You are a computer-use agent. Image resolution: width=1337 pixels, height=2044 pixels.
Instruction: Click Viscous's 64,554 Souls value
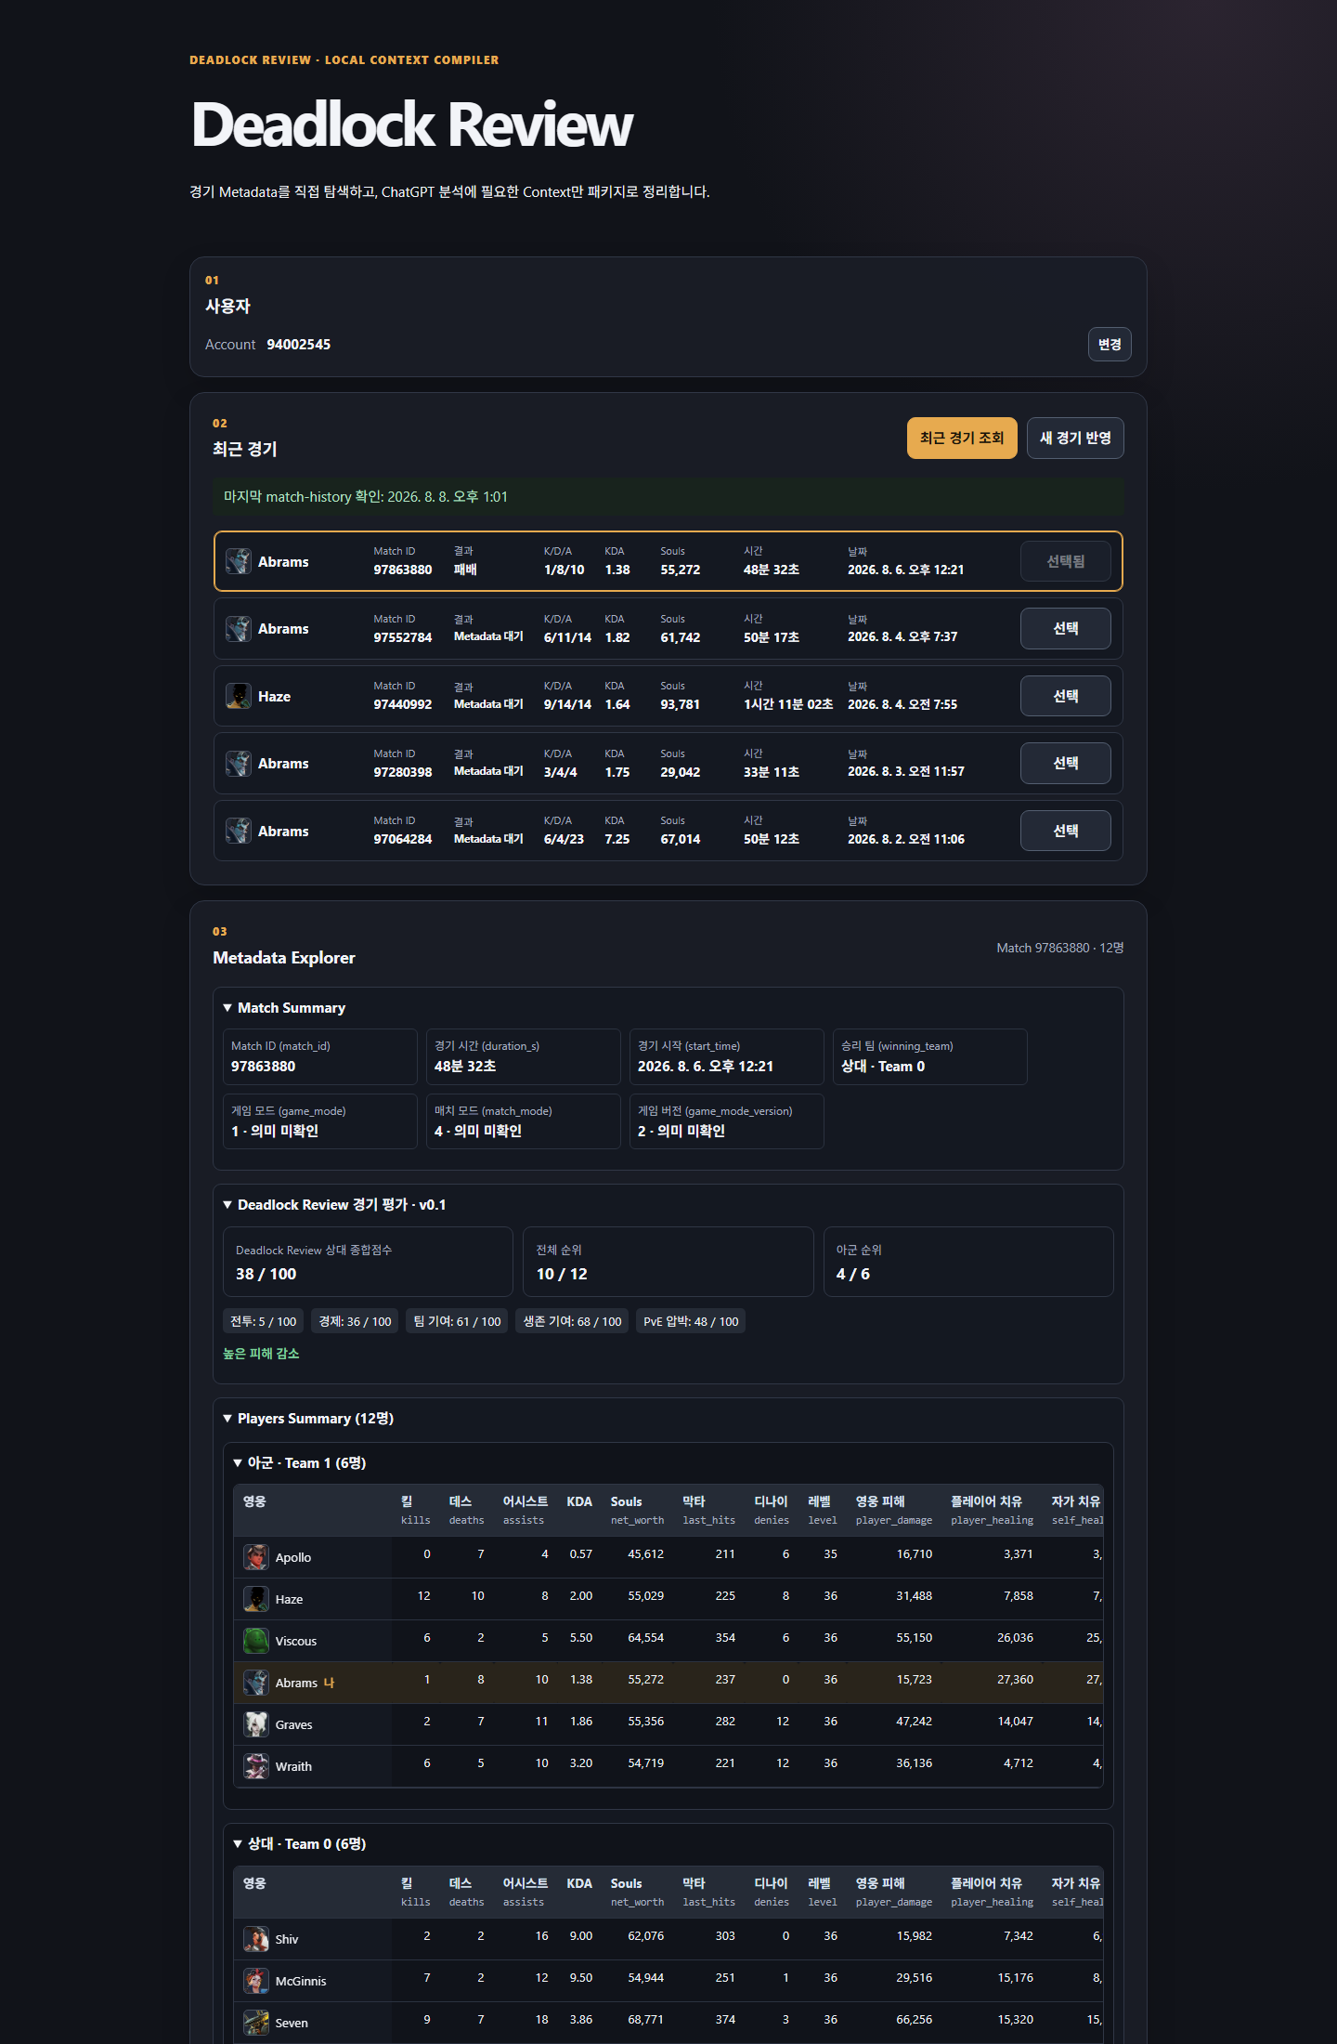[646, 1638]
